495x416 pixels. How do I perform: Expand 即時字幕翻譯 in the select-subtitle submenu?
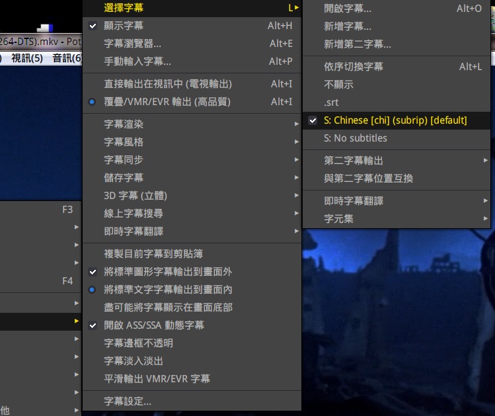point(397,201)
